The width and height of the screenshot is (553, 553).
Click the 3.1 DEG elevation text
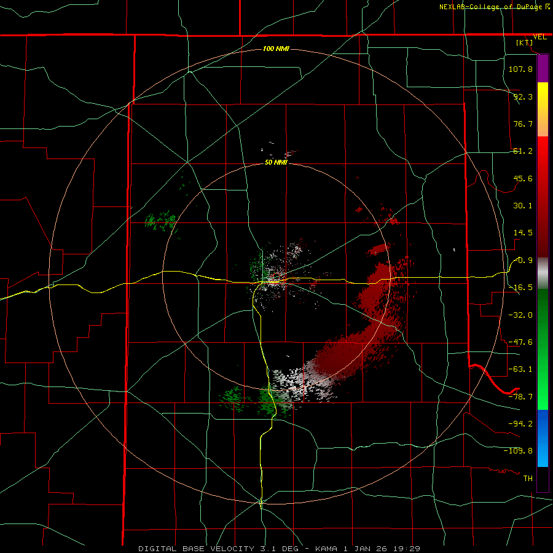278,549
